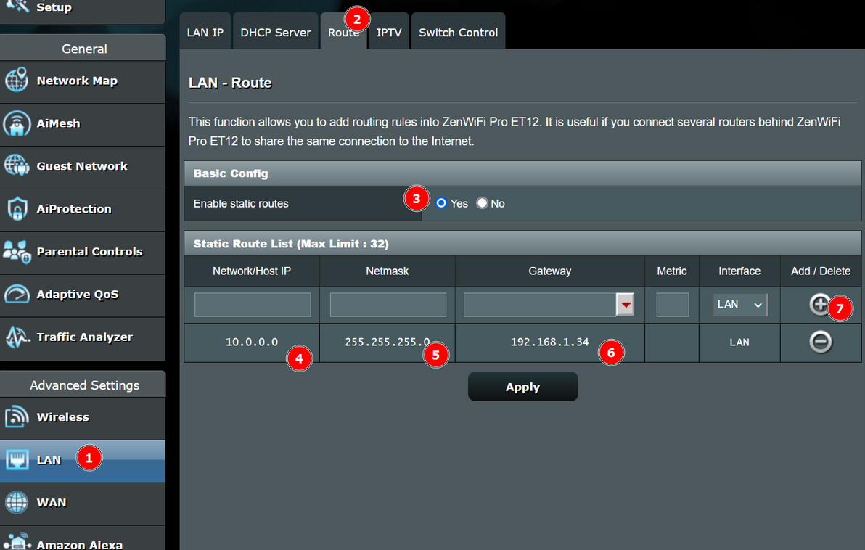Viewport: 865px width, 550px height.
Task: Disable static routes by selecting No
Action: point(482,203)
